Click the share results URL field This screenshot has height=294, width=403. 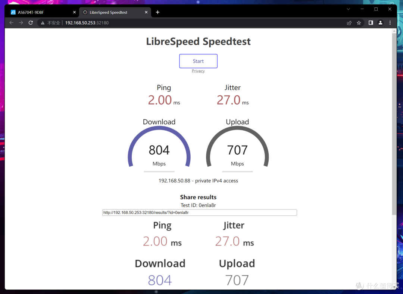point(199,212)
